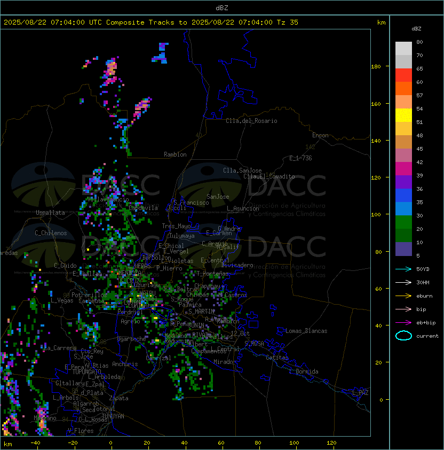Select the yellow eburn arrow icon
444x450 pixels.
[403, 296]
